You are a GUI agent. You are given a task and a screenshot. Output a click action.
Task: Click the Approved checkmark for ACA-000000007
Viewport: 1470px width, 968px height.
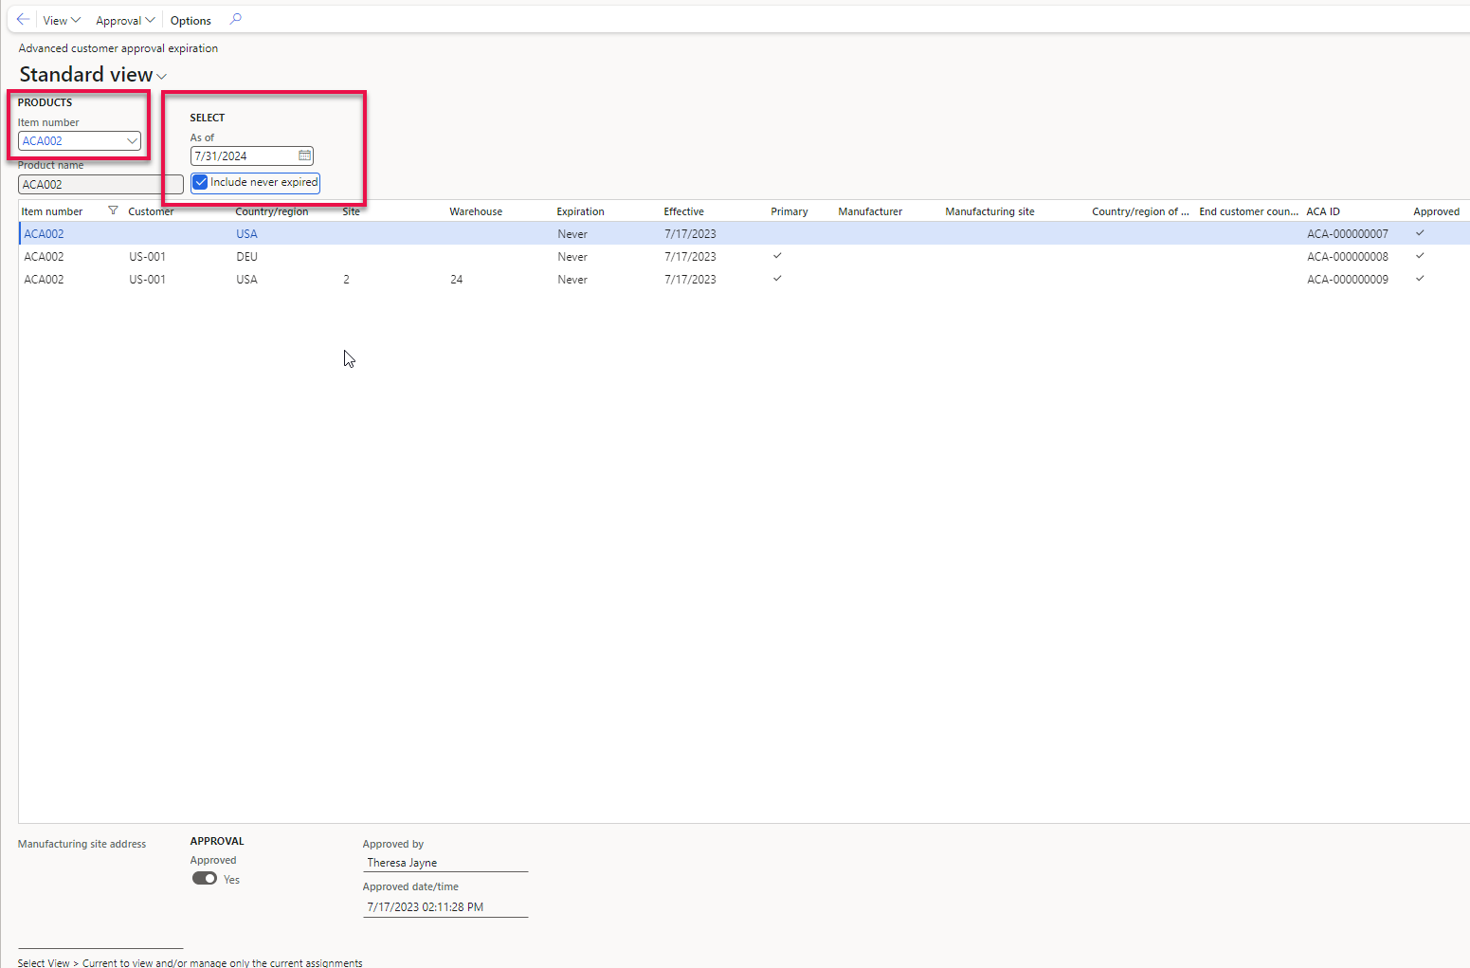(x=1420, y=233)
